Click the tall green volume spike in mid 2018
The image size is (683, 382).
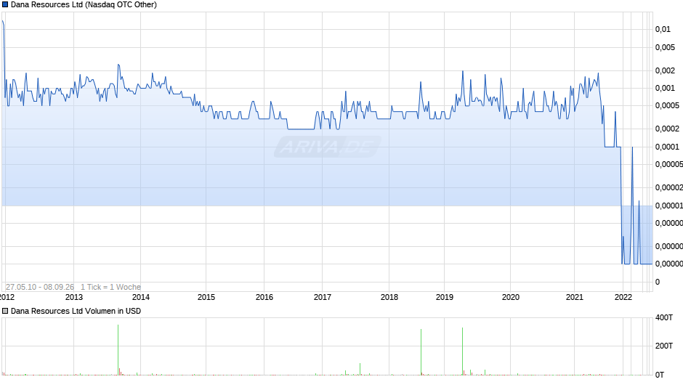point(421,352)
